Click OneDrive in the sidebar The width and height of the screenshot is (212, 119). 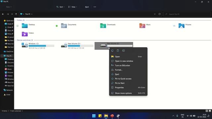(9, 52)
